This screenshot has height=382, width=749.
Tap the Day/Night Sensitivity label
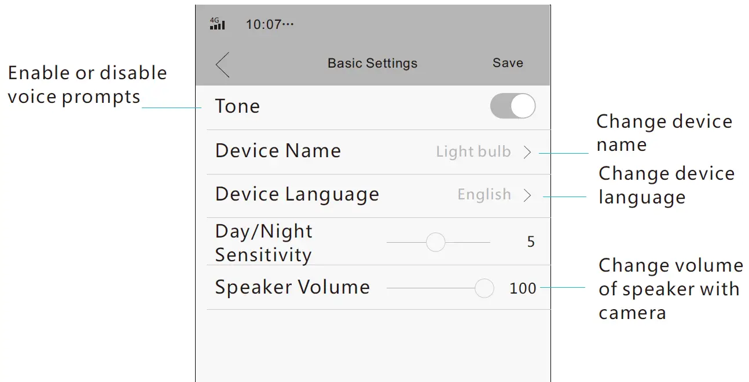(x=263, y=243)
